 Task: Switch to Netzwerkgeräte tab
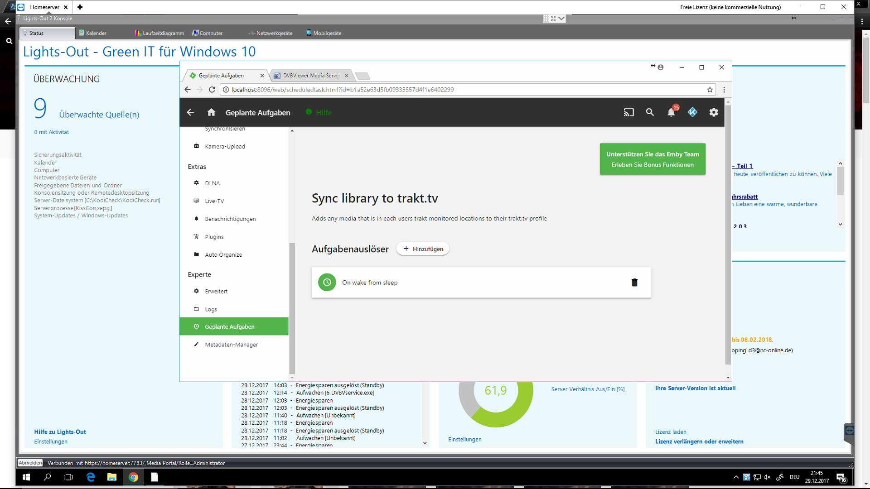point(271,33)
